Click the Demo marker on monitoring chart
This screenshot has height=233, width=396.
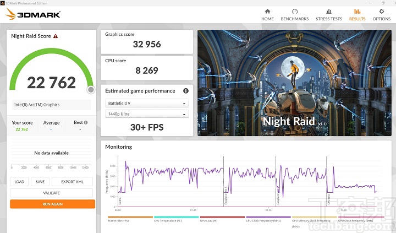(120, 201)
